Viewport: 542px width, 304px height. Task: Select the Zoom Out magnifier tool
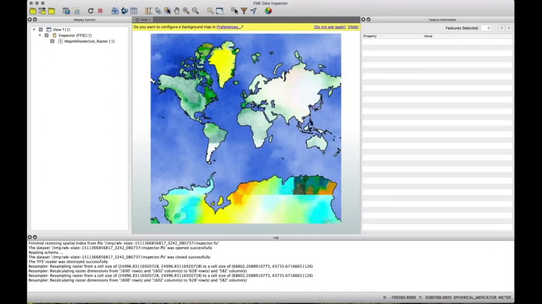click(195, 11)
